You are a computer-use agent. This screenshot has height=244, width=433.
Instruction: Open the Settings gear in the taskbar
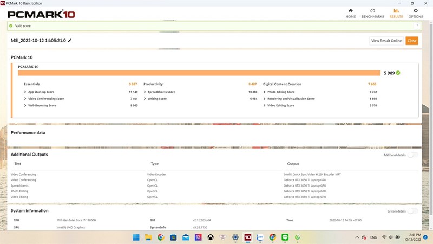[x=235, y=237]
